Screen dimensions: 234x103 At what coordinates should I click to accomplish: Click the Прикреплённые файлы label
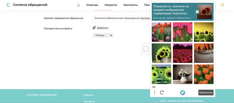tap(58, 29)
